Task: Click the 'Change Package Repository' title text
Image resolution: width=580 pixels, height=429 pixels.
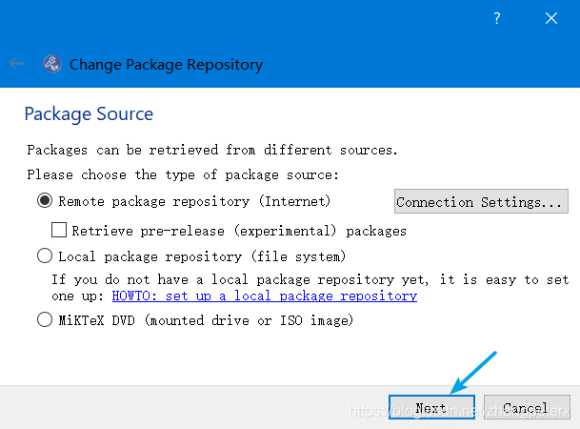Action: tap(166, 65)
